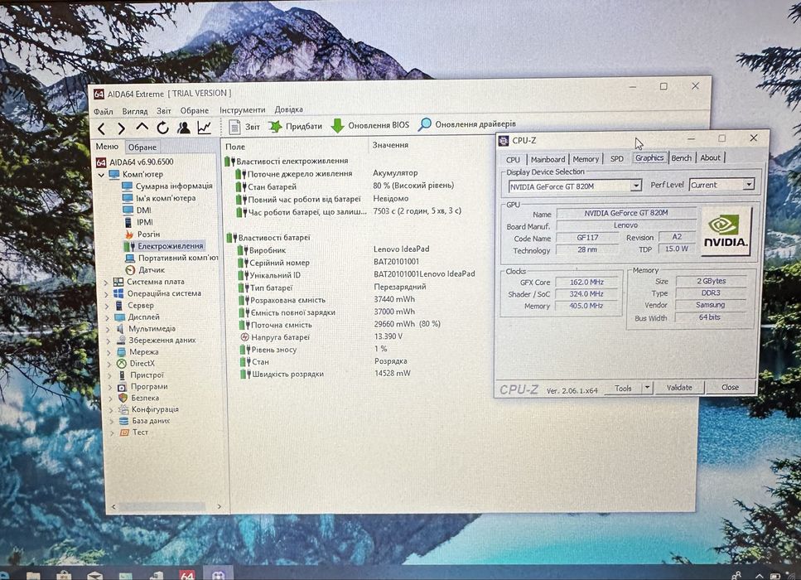
Task: Switch to Bench tab in CPU-Z
Action: [x=681, y=158]
